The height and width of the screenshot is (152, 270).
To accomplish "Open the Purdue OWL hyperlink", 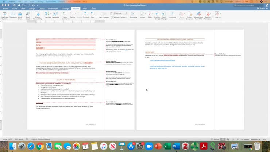I will tap(177, 67).
